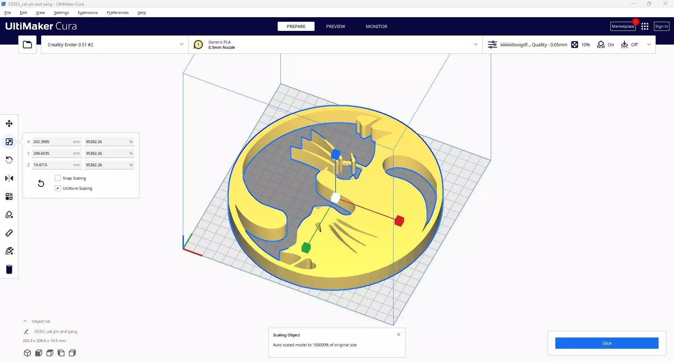Open file via folder icon
This screenshot has height=361, width=674.
27,45
